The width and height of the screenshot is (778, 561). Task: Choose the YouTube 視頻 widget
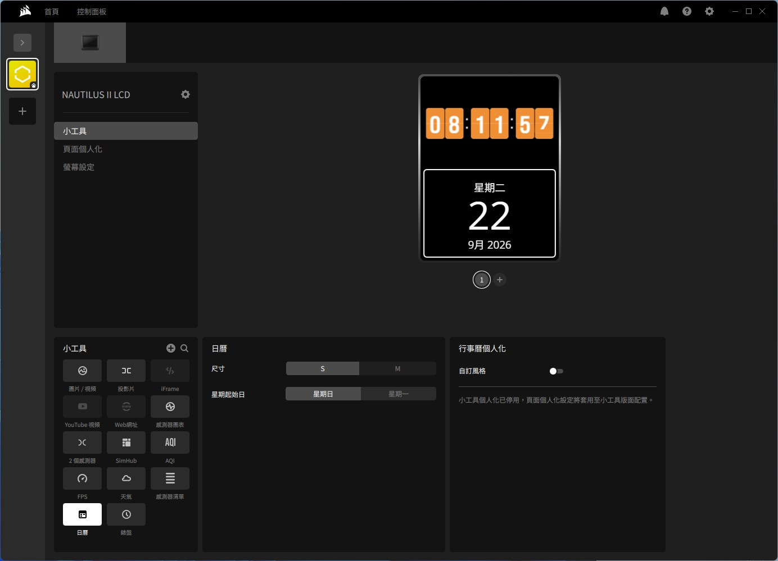tap(82, 407)
